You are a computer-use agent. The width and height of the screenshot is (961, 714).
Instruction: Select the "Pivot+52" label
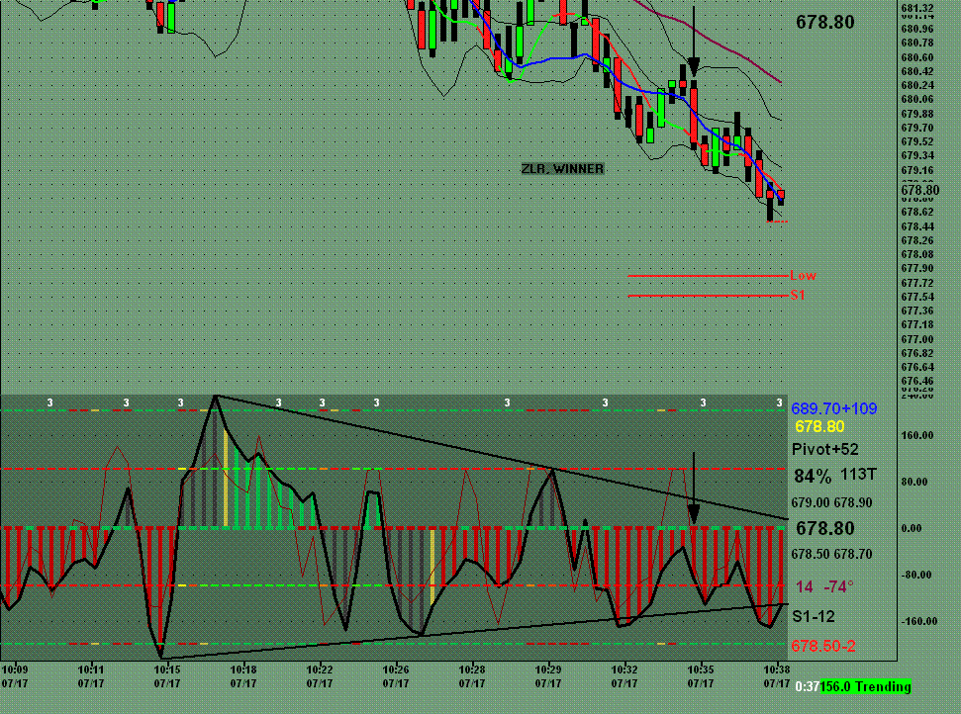(x=825, y=450)
